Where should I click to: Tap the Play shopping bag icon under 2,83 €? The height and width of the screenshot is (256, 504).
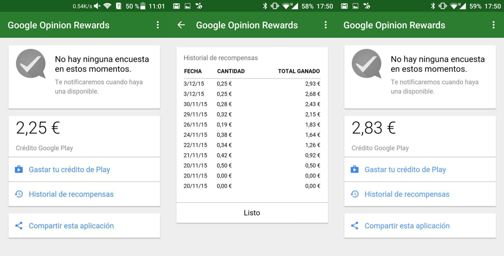[x=355, y=169]
